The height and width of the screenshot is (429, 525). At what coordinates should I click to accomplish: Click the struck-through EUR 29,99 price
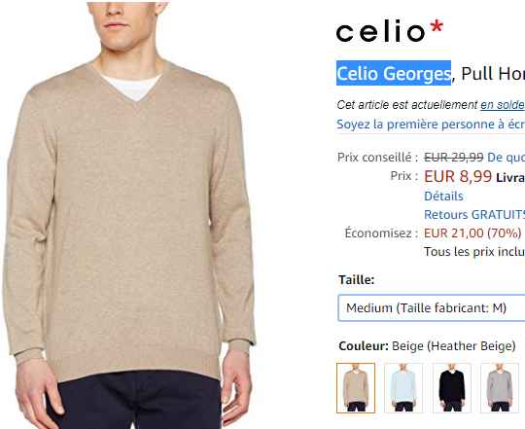tap(454, 157)
